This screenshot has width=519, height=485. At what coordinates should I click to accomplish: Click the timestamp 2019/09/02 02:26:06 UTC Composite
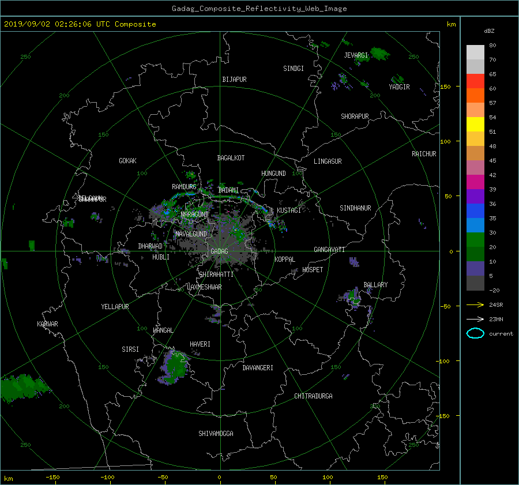(x=80, y=24)
